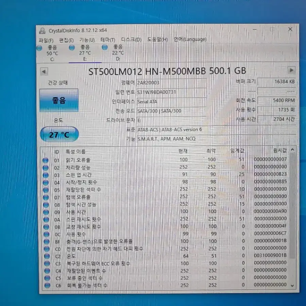Click status orb for C3 ECC 오류 횟수
The height and width of the screenshot is (306, 306).
coord(47,263)
